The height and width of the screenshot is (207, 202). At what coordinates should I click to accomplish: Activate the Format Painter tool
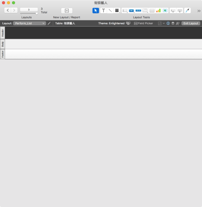(188, 11)
